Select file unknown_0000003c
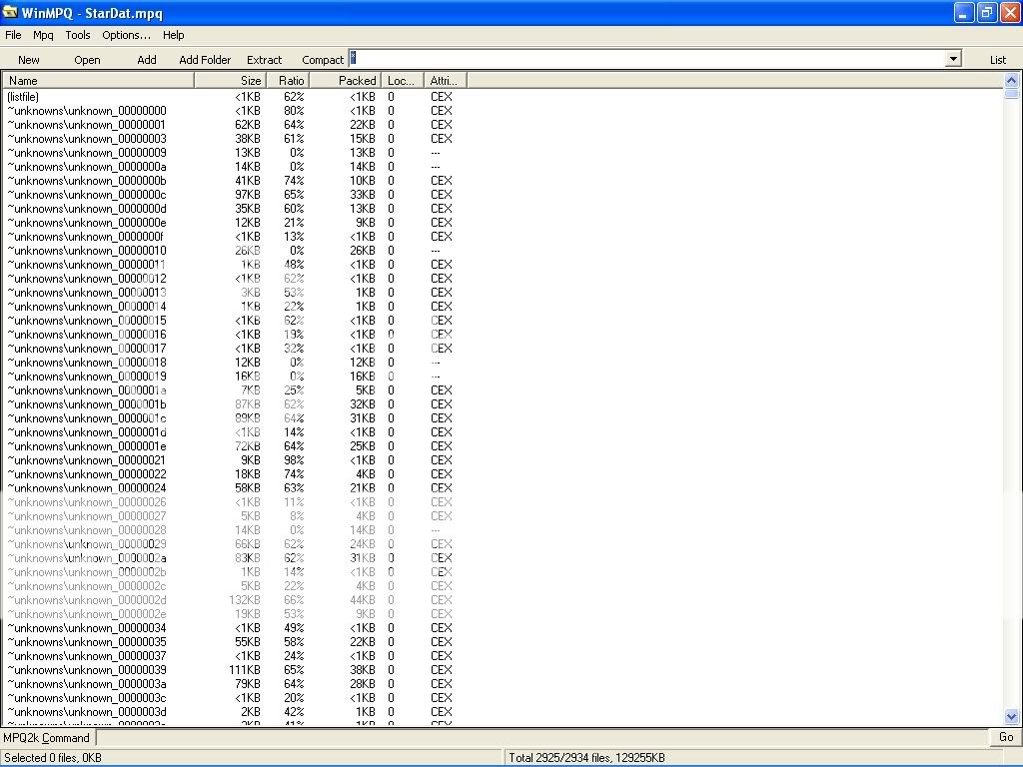 [x=87, y=698]
